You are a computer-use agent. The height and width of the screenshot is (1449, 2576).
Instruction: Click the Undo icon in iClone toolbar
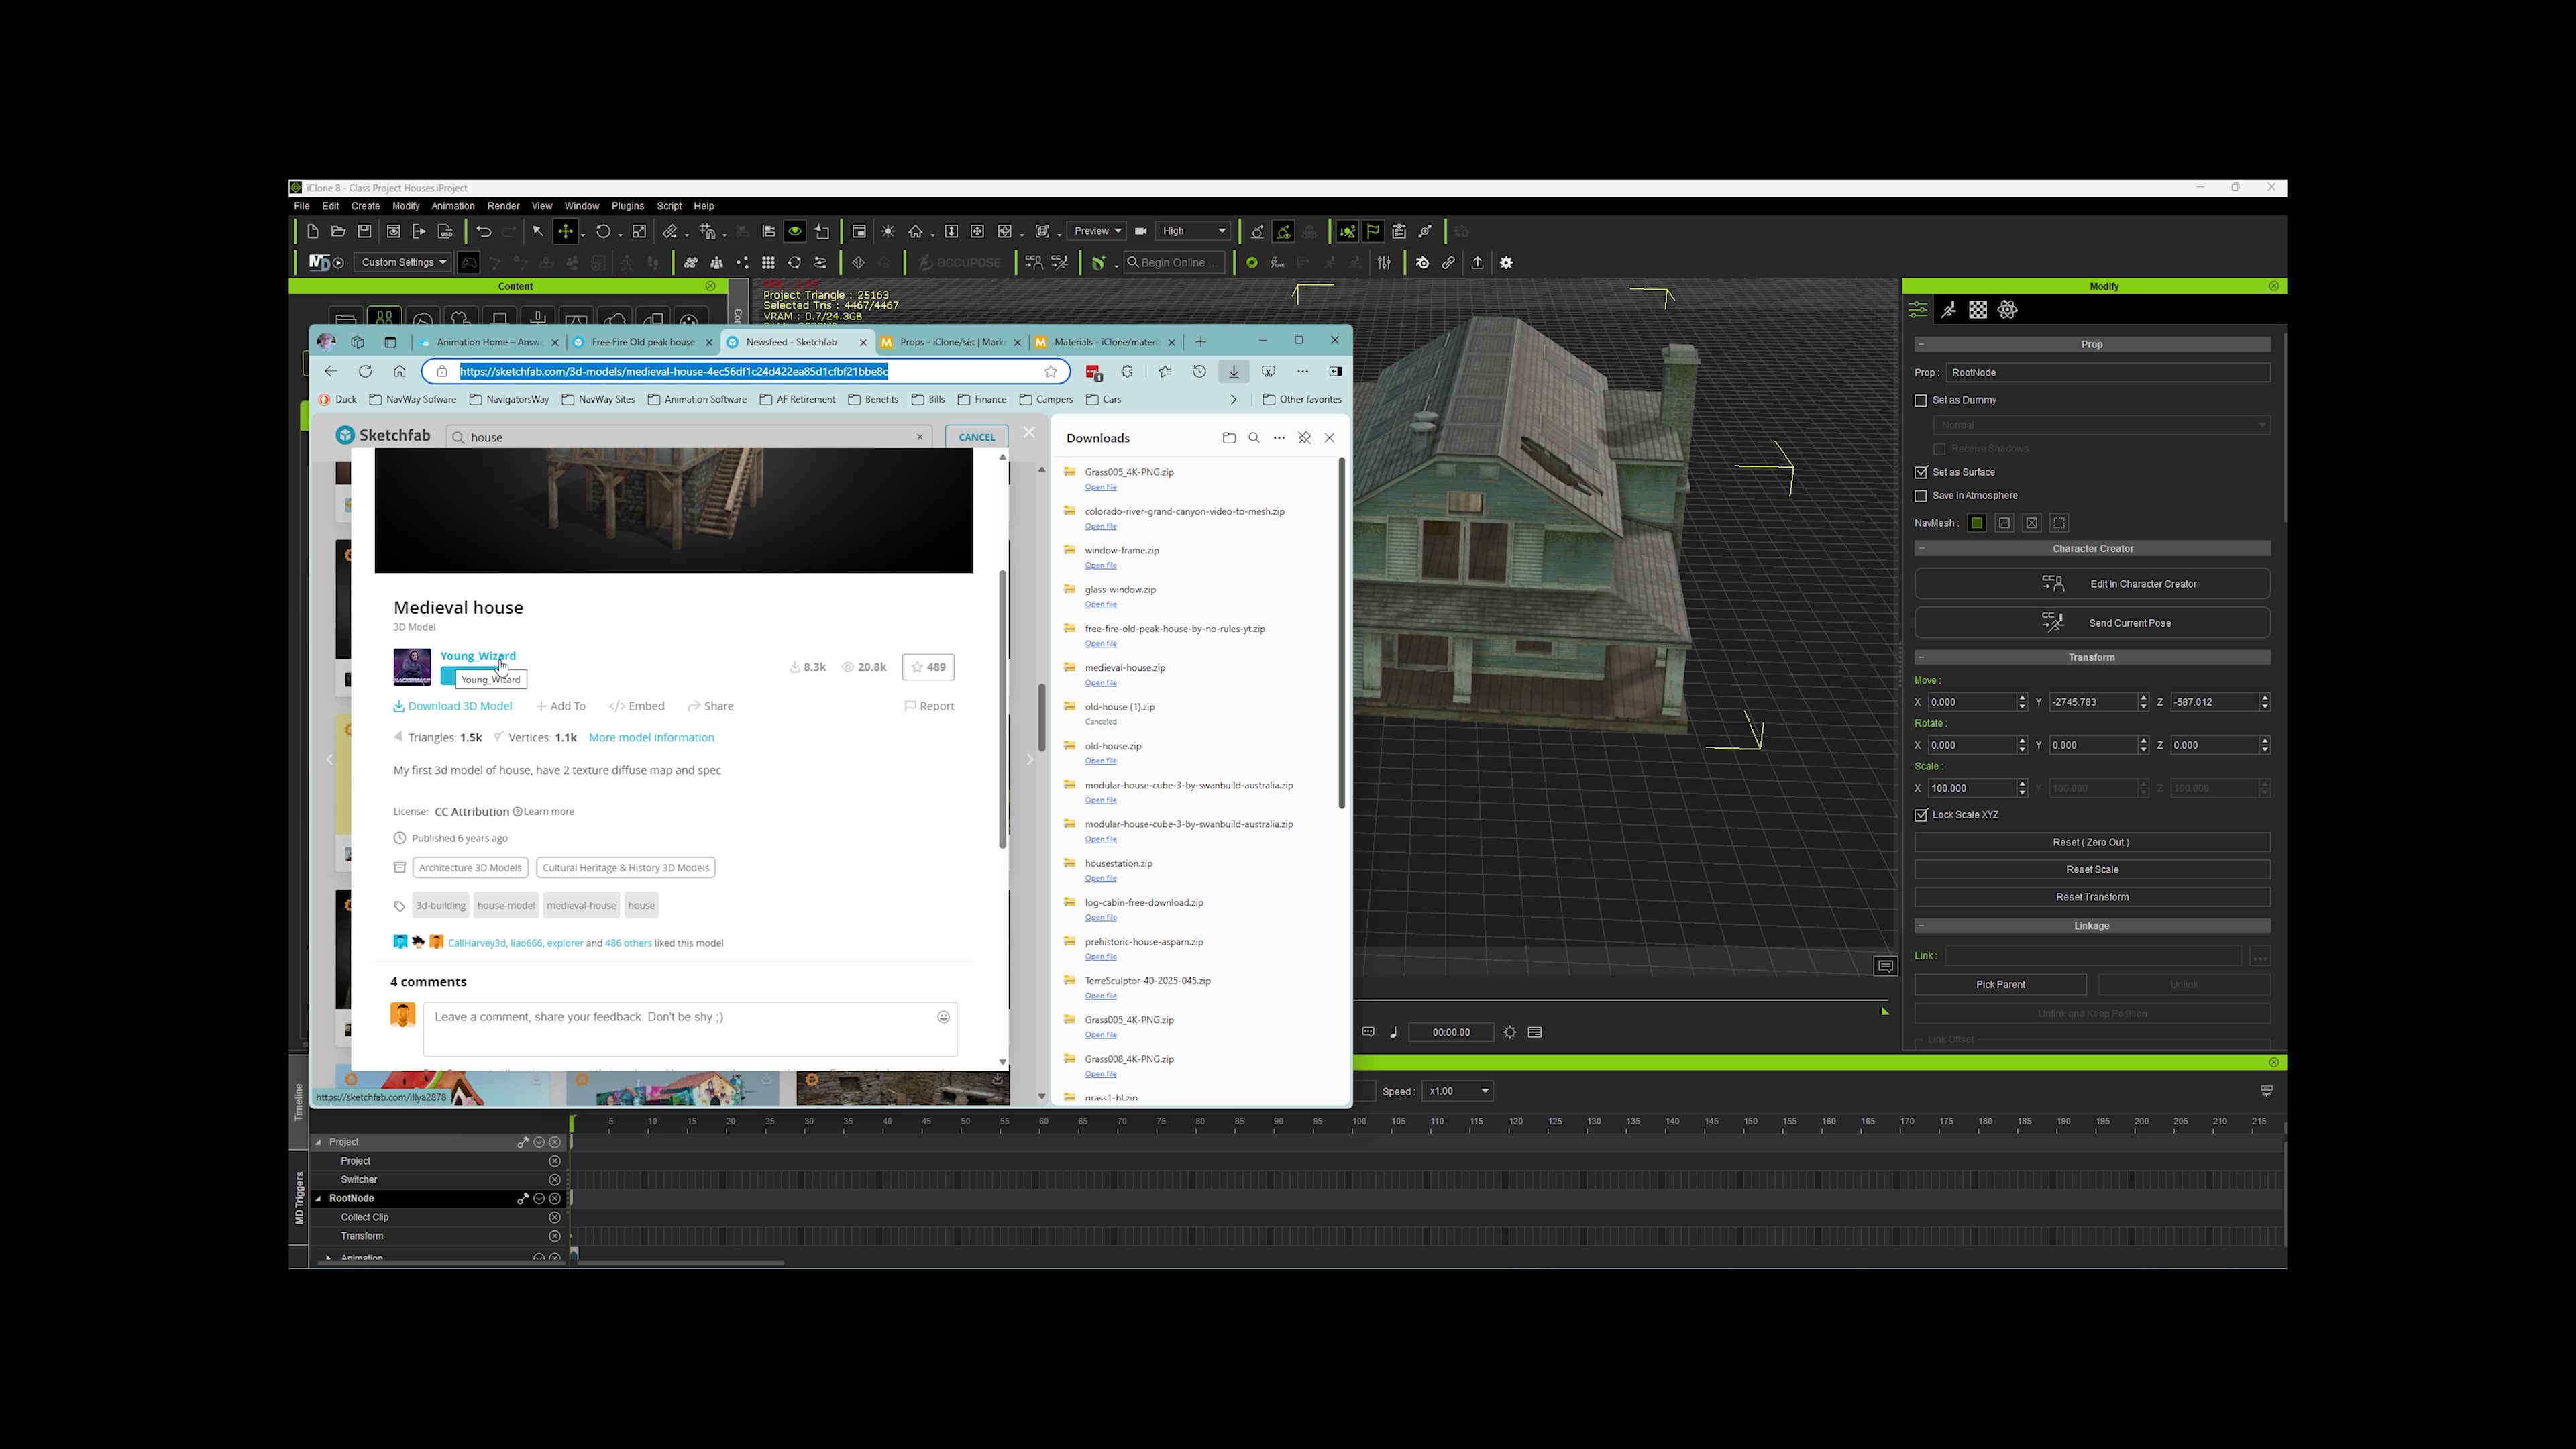pos(484,232)
